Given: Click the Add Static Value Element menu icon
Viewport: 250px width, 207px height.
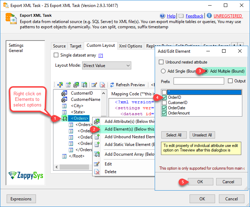Looking at the screenshot, I should (x=97, y=145).
